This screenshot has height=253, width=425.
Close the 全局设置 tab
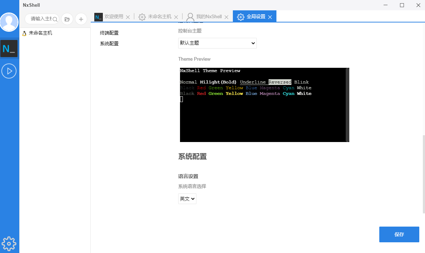(x=270, y=17)
